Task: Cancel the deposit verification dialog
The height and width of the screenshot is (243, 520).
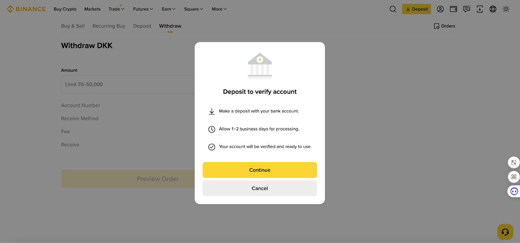Action: (x=259, y=188)
